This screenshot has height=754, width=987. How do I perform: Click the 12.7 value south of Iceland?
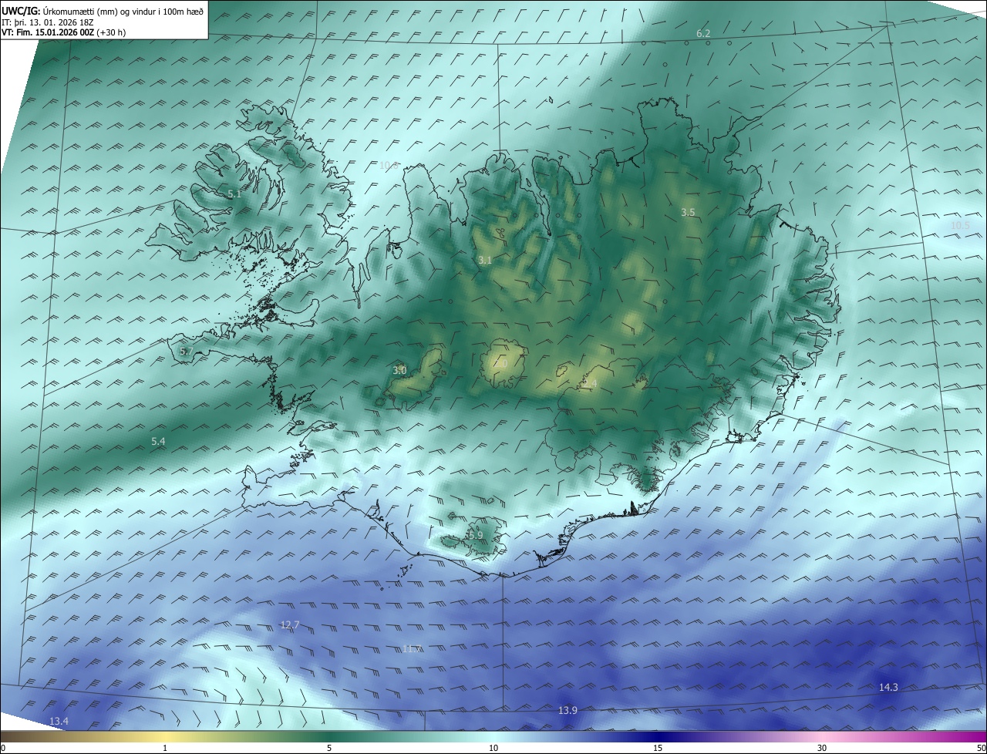[x=290, y=624]
